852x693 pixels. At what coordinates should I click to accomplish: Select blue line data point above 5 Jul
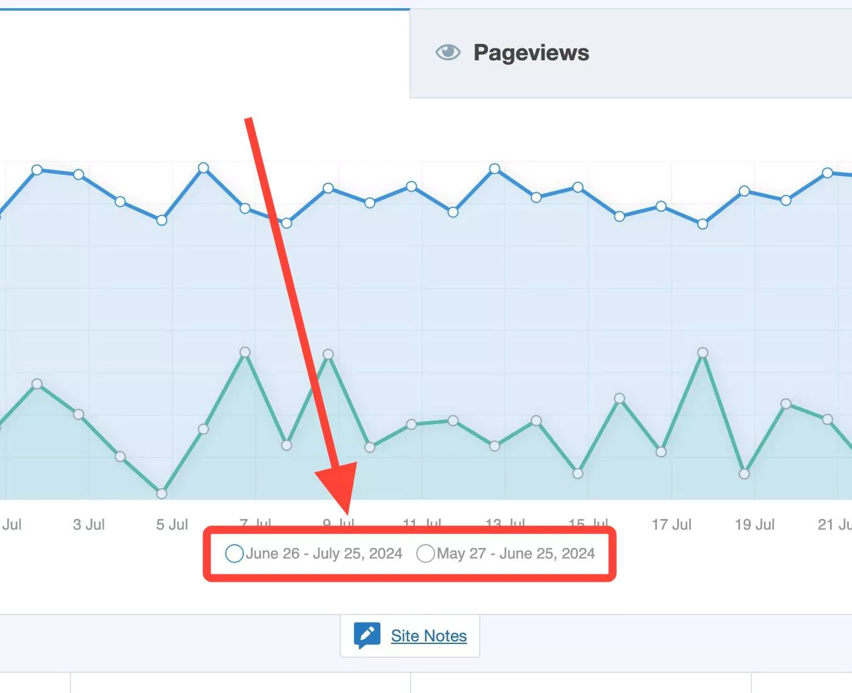click(162, 220)
